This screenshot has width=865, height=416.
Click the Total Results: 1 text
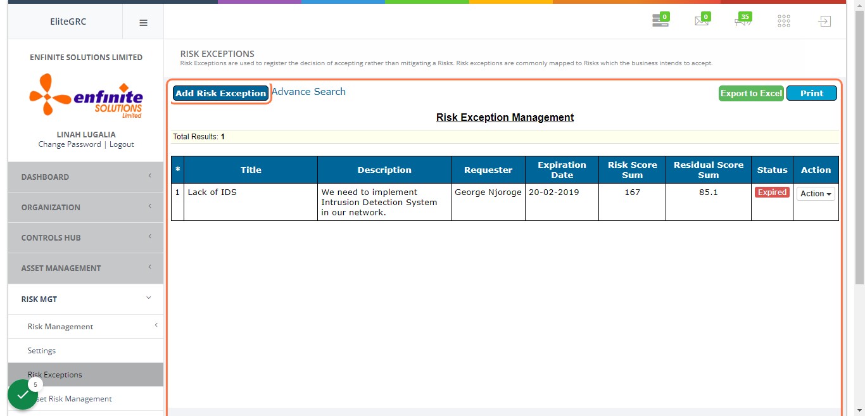pyautogui.click(x=199, y=137)
